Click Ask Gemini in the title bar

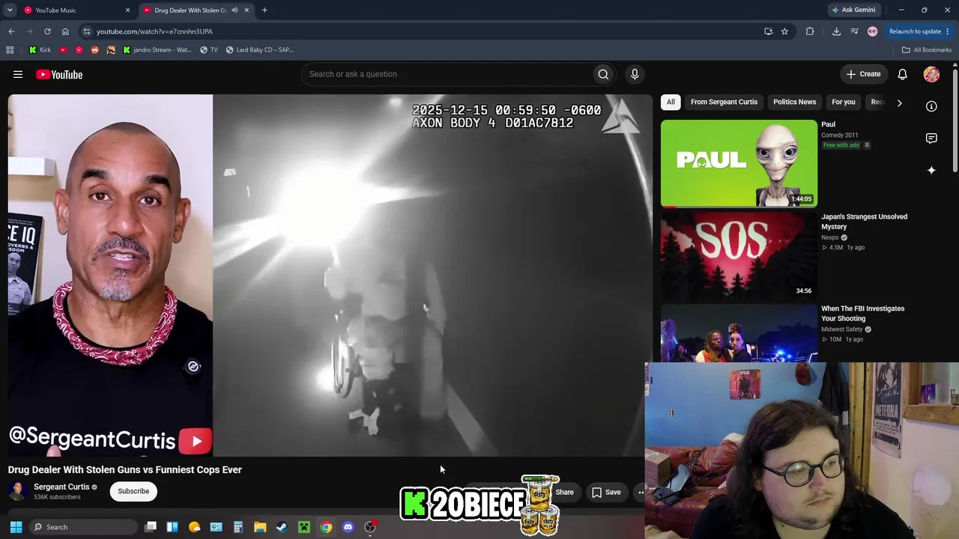[853, 10]
